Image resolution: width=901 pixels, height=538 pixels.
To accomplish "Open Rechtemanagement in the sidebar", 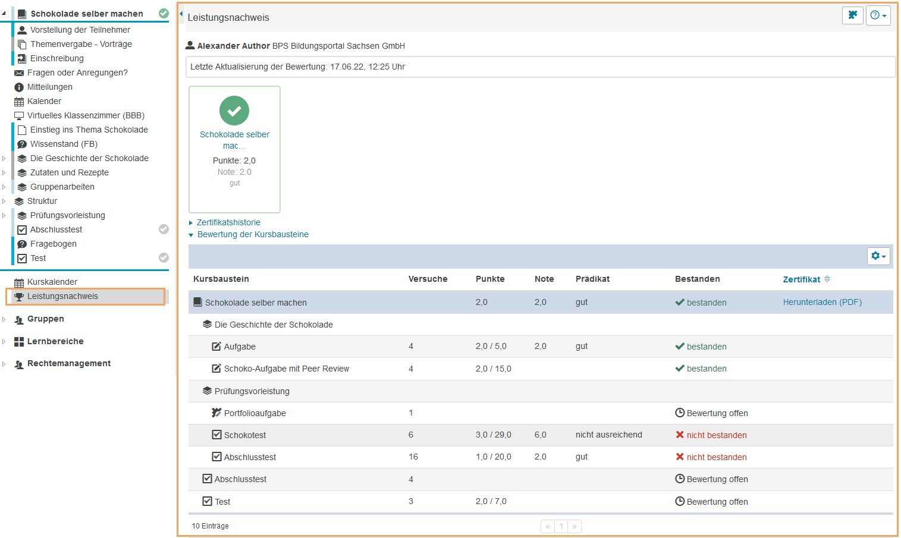I will 68,363.
